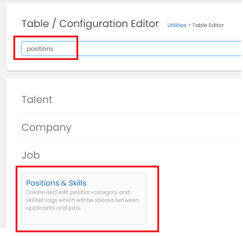
Task: Click the "Create and edit position category" line
Action: point(78,192)
